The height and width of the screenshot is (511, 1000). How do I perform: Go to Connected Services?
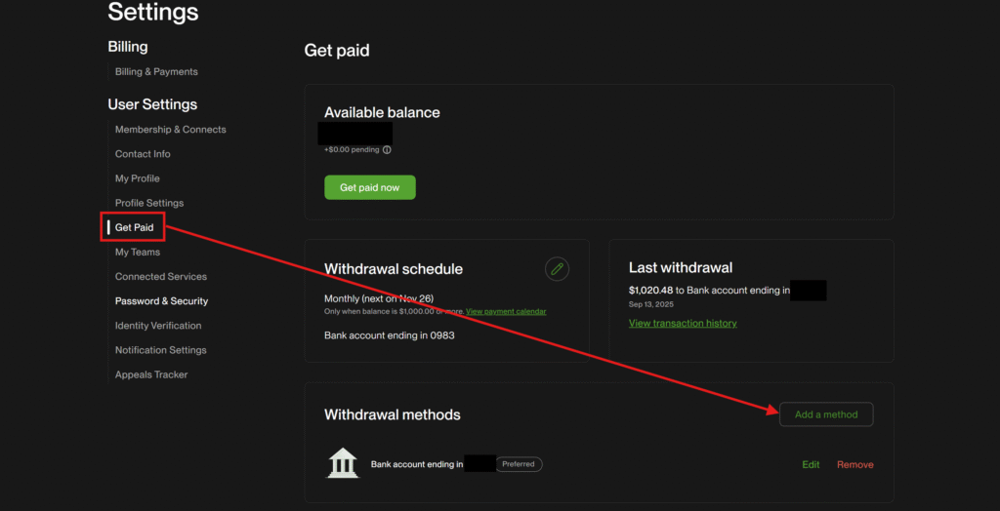[x=160, y=276]
